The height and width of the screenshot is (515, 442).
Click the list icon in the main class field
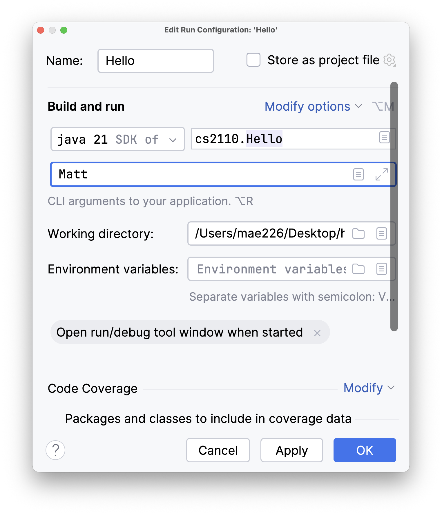(x=384, y=137)
